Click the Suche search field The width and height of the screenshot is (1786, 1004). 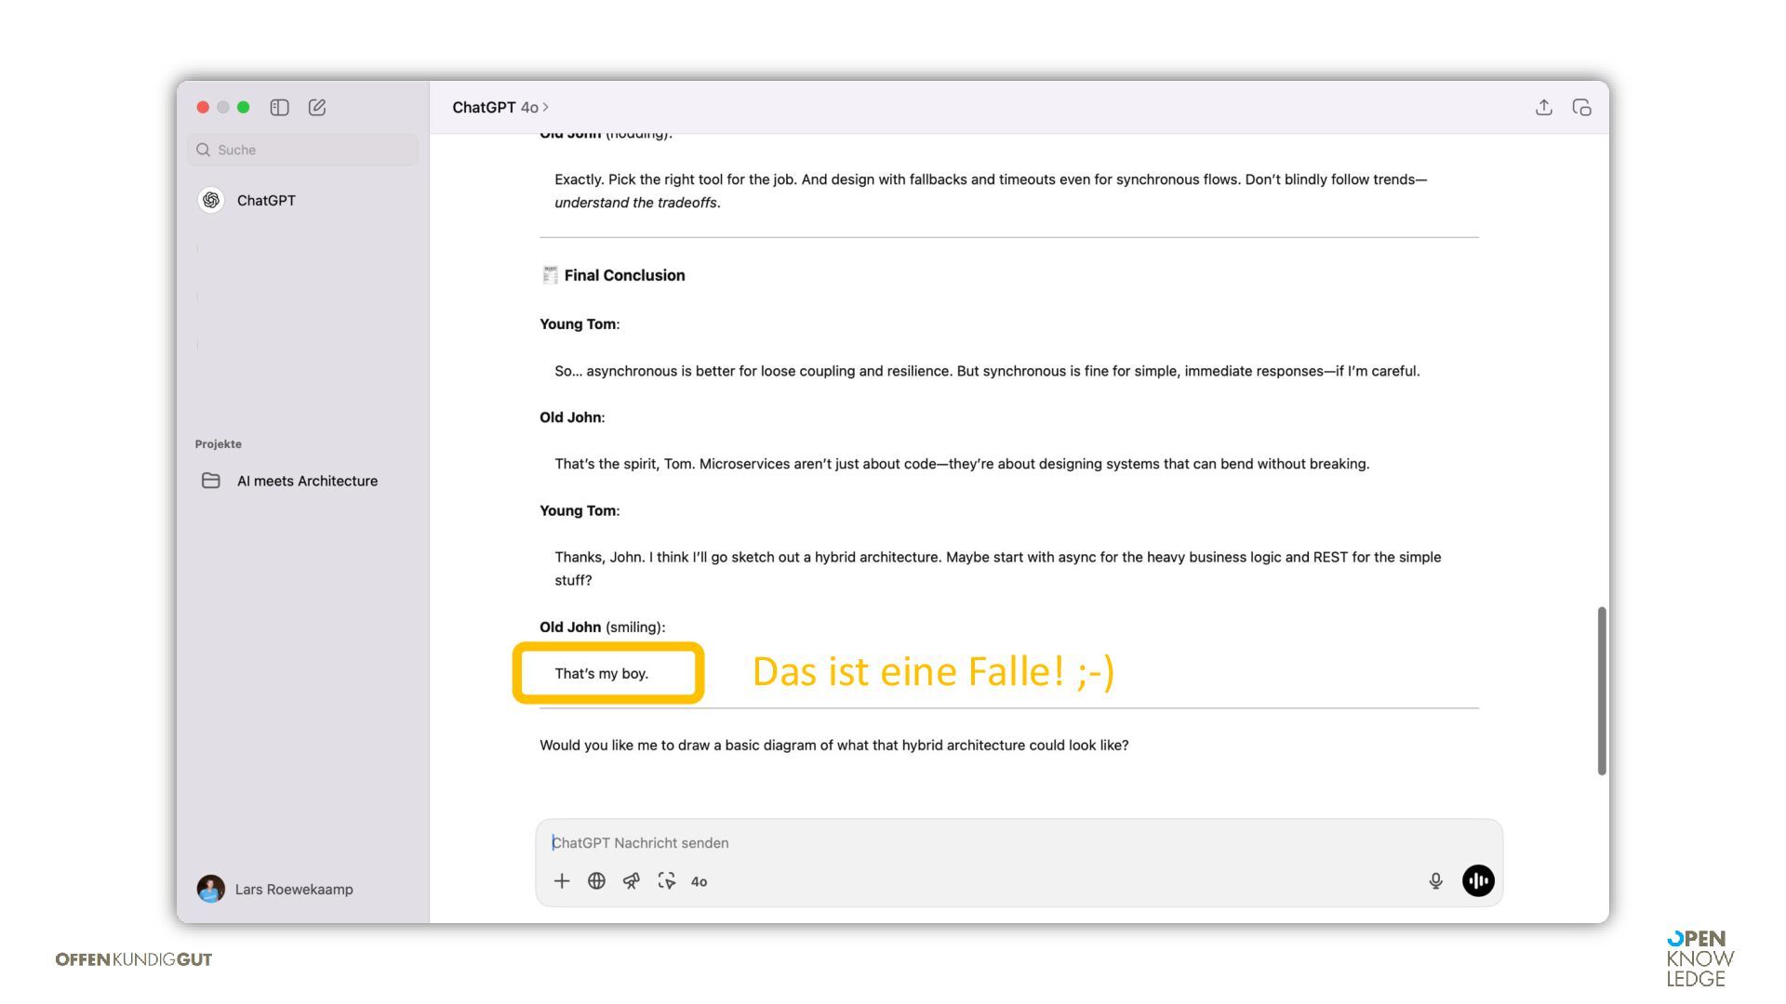[303, 150]
